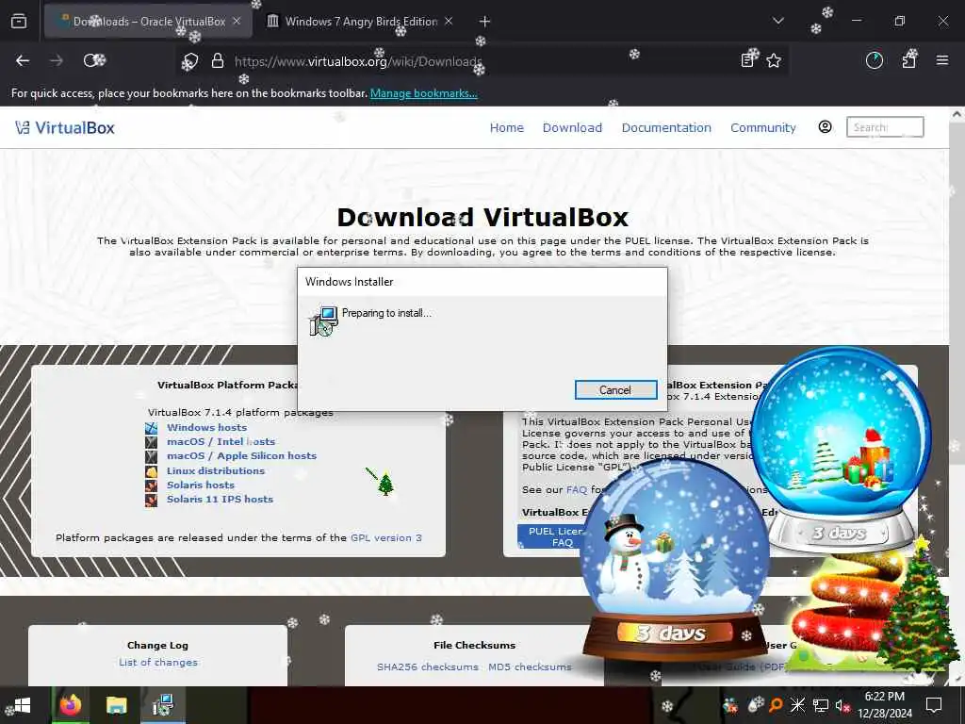Image resolution: width=965 pixels, height=724 pixels.
Task: Click icon beside Linux distributions link
Action: coord(152,471)
